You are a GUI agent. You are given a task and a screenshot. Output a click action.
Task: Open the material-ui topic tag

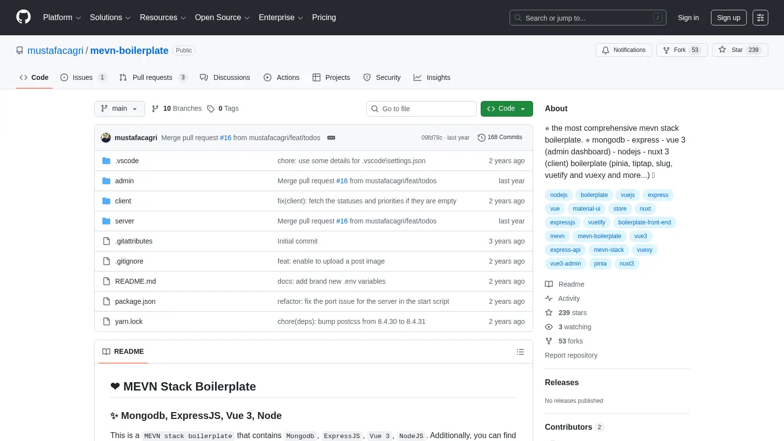587,209
